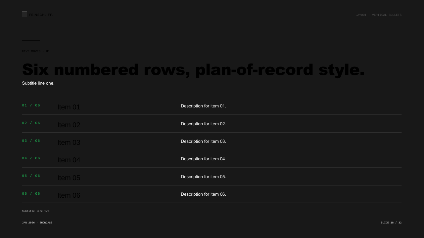The height and width of the screenshot is (238, 424).
Task: Click the FEINSCHLIFF logo square
Action: point(24,14)
